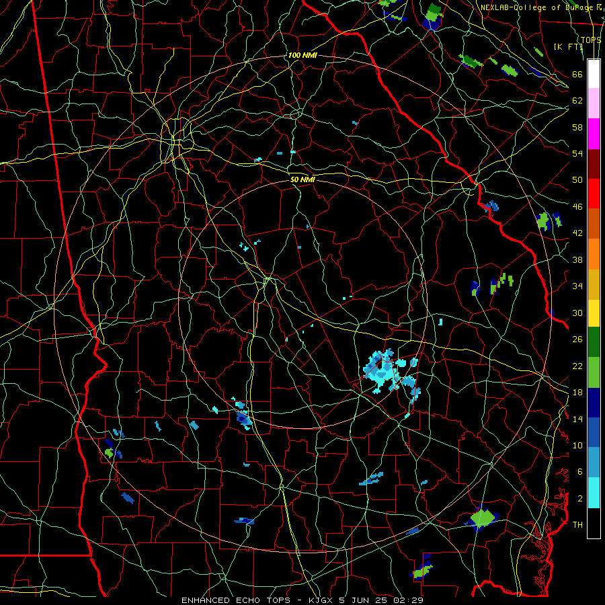The image size is (605, 605).
Task: Click the legend value "54"
Action: 577,153
